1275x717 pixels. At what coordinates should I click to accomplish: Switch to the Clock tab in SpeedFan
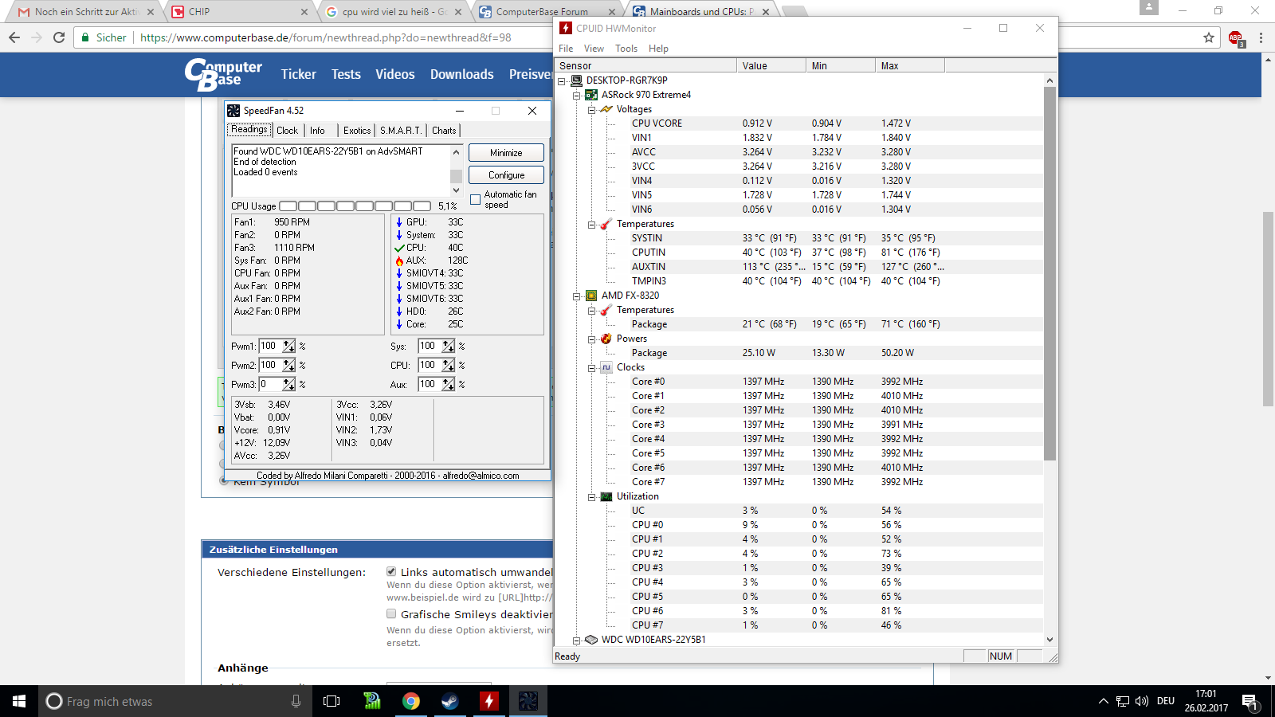tap(287, 131)
